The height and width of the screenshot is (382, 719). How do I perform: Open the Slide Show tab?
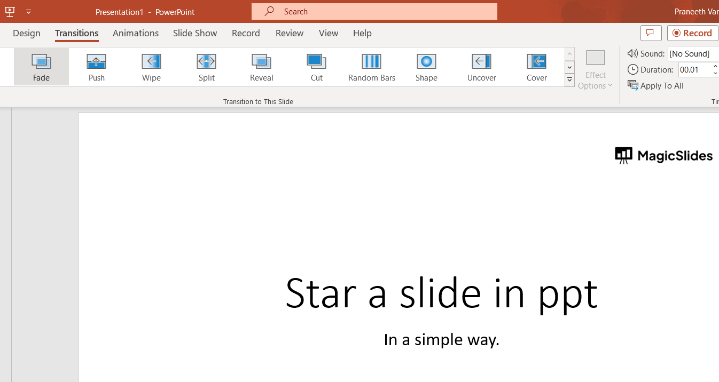(x=195, y=33)
